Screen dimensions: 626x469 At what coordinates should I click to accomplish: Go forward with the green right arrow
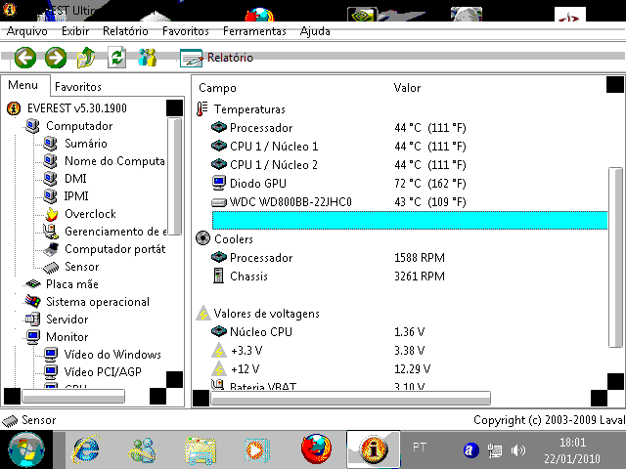click(56, 58)
